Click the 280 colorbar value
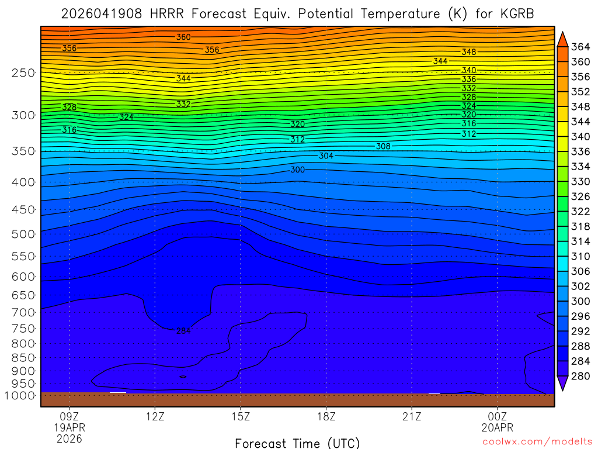The width and height of the screenshot is (598, 449). (x=580, y=377)
